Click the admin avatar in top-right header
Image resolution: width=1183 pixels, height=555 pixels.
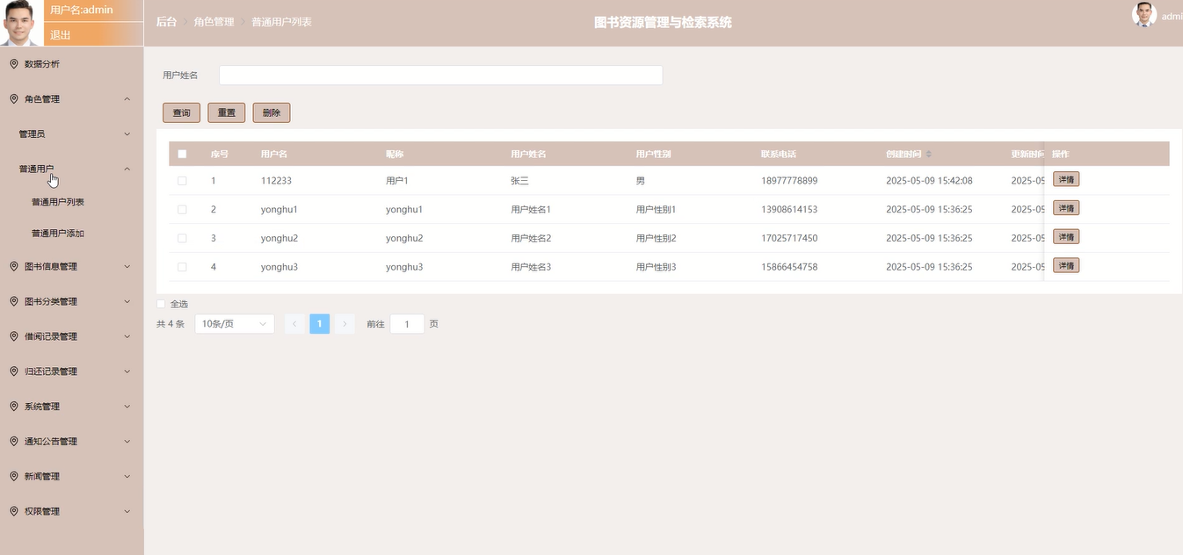click(1144, 15)
